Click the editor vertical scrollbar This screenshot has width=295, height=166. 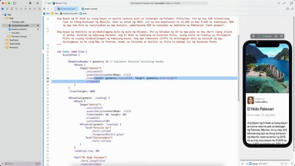coord(238,68)
